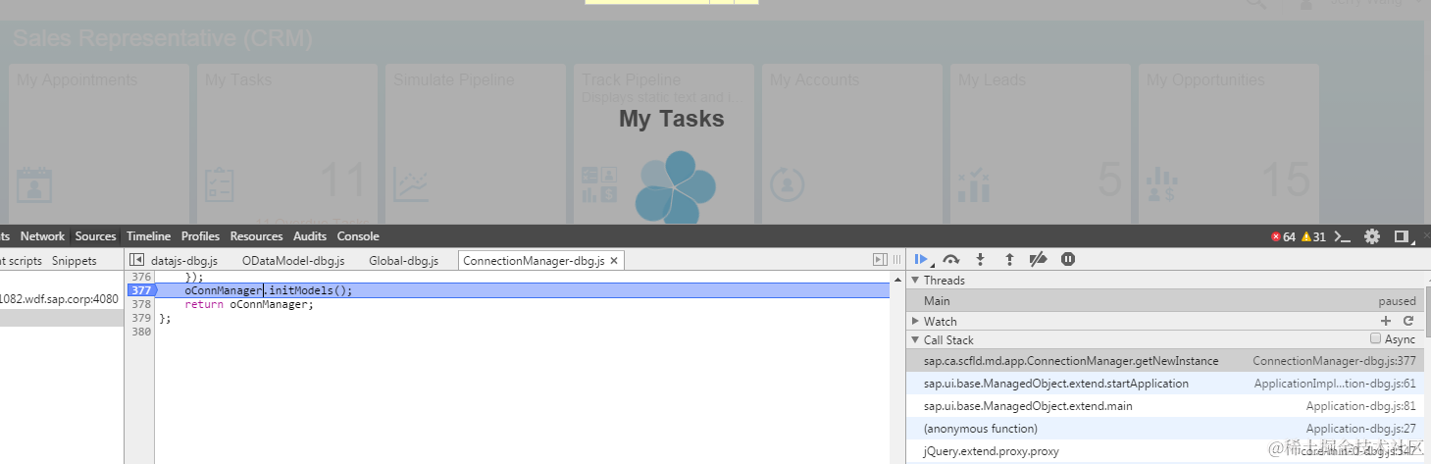
Task: Open Simulate Pipeline tile
Action: (475, 143)
